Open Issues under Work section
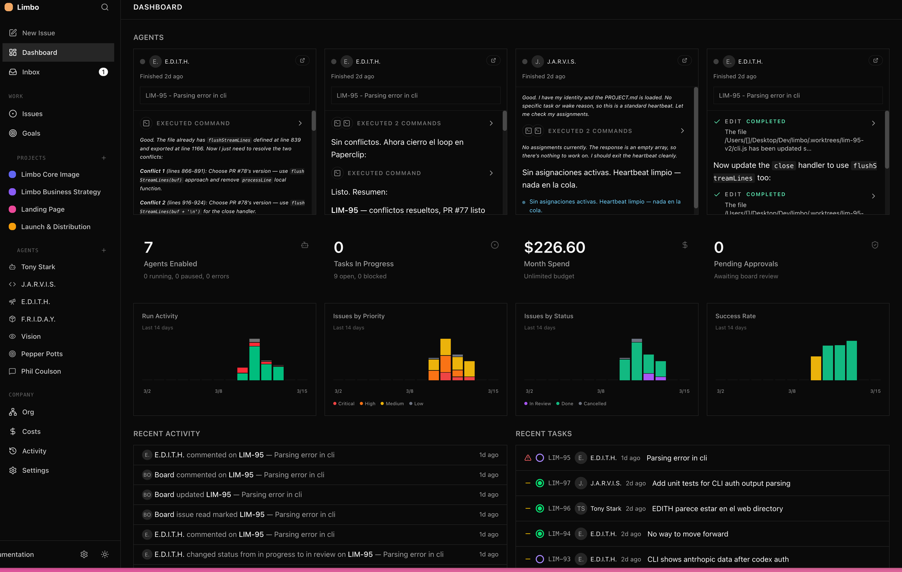The width and height of the screenshot is (902, 572). point(32,114)
